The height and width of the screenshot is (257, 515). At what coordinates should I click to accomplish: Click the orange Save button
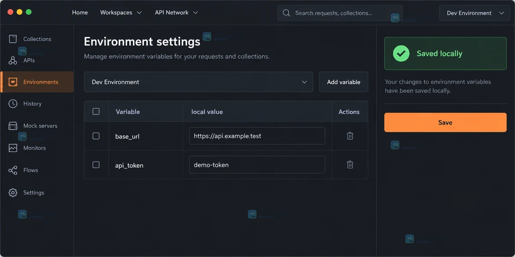(x=446, y=122)
